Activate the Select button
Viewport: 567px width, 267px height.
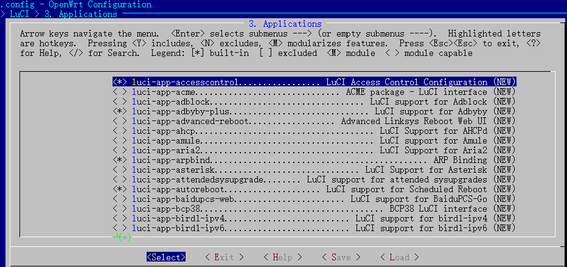coord(166,257)
